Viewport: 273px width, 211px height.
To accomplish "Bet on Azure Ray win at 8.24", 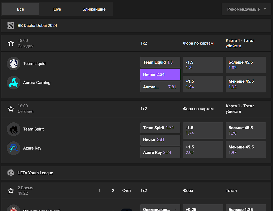I will click(x=160, y=153).
